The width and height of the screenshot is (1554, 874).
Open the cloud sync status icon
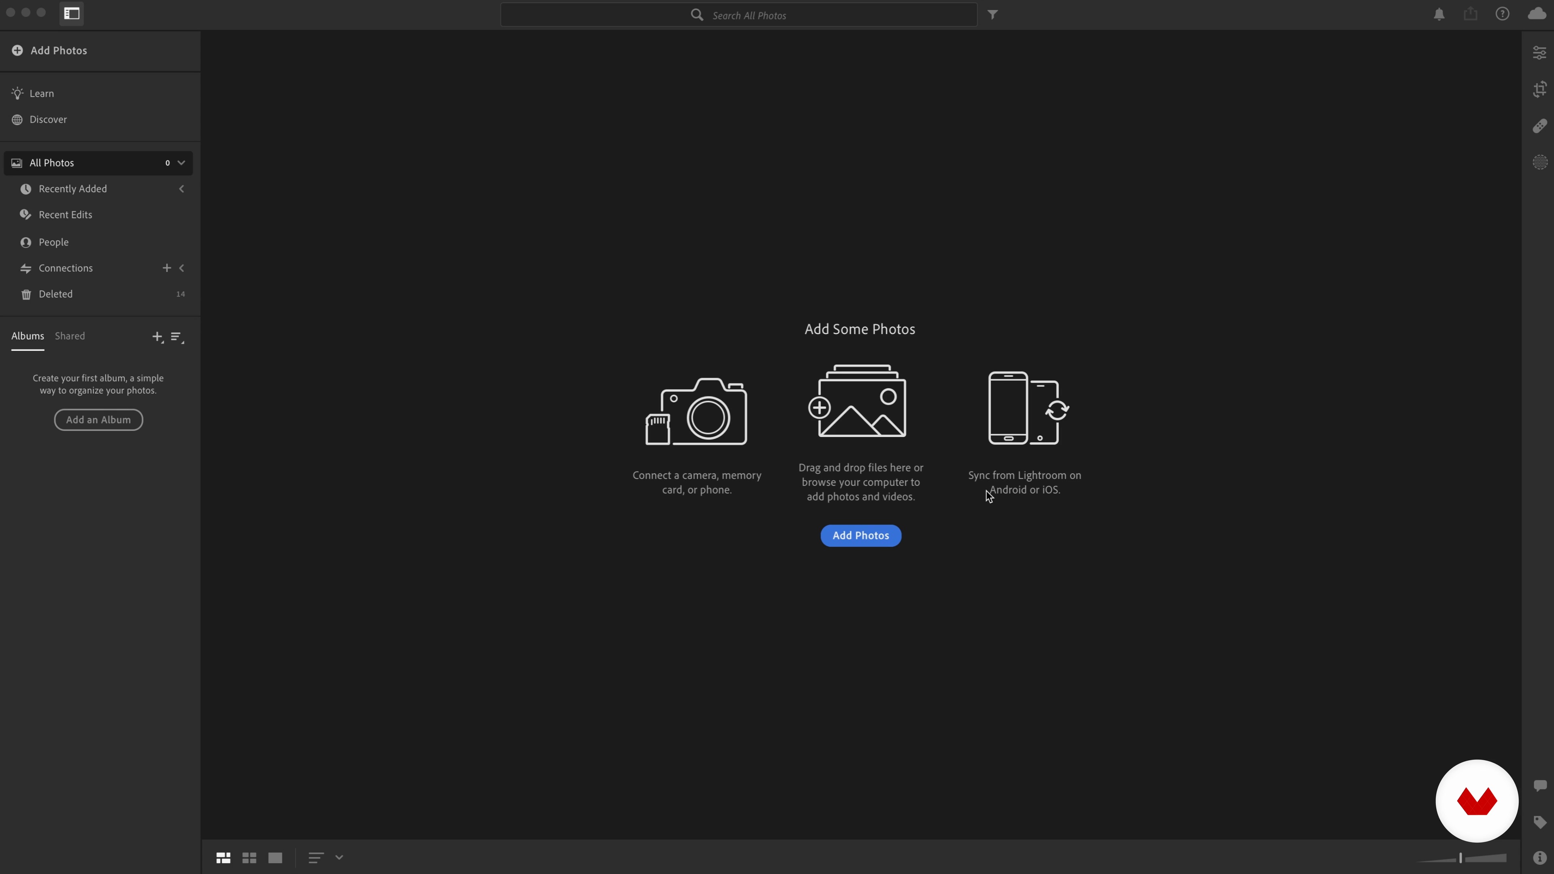[1537, 14]
